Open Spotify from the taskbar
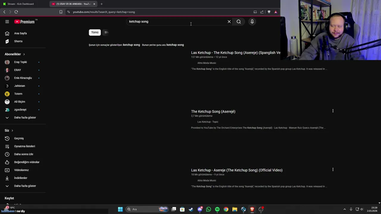The width and height of the screenshot is (381, 214). point(217,209)
